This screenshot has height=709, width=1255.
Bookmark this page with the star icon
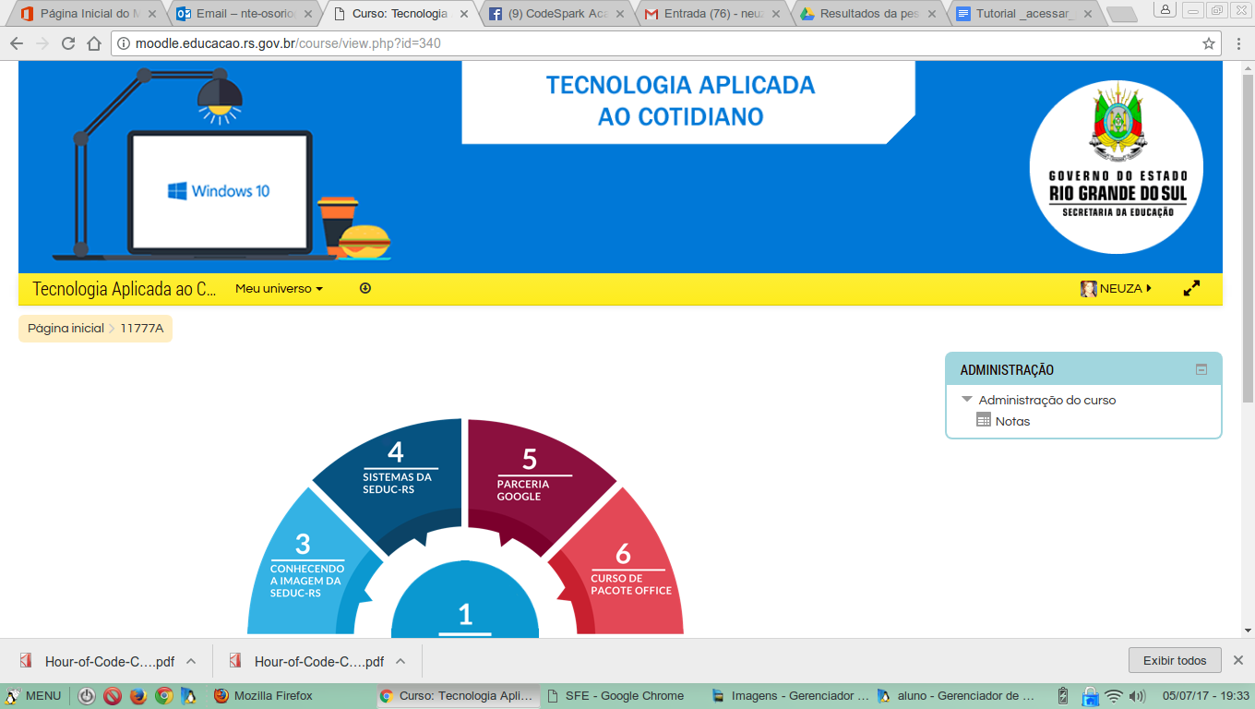(x=1208, y=43)
